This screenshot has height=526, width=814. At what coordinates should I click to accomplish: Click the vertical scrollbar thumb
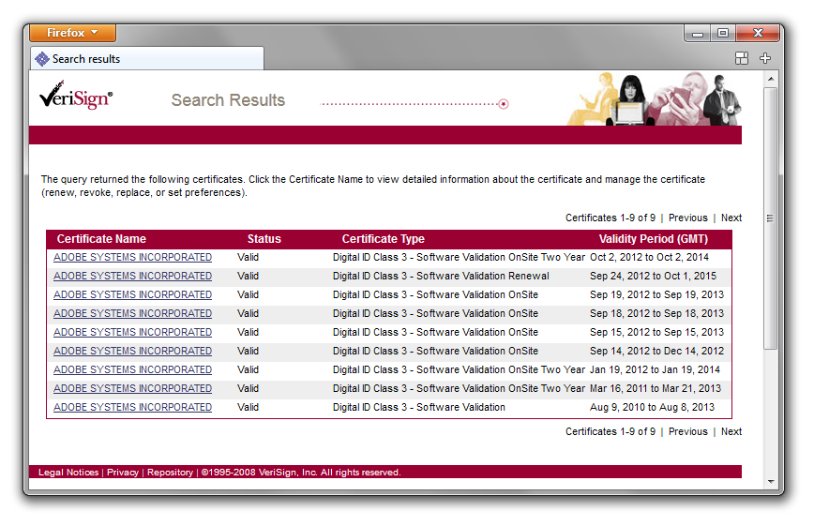tap(771, 218)
